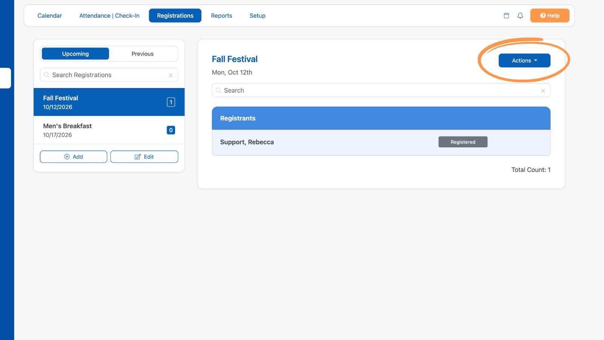Click the orange Help button

(x=550, y=15)
